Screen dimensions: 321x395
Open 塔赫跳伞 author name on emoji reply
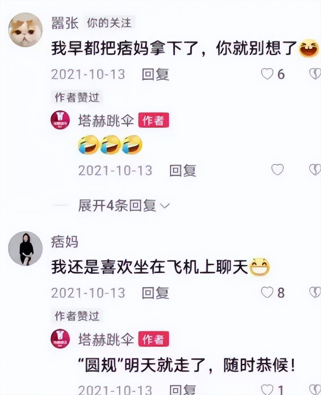[x=106, y=120]
